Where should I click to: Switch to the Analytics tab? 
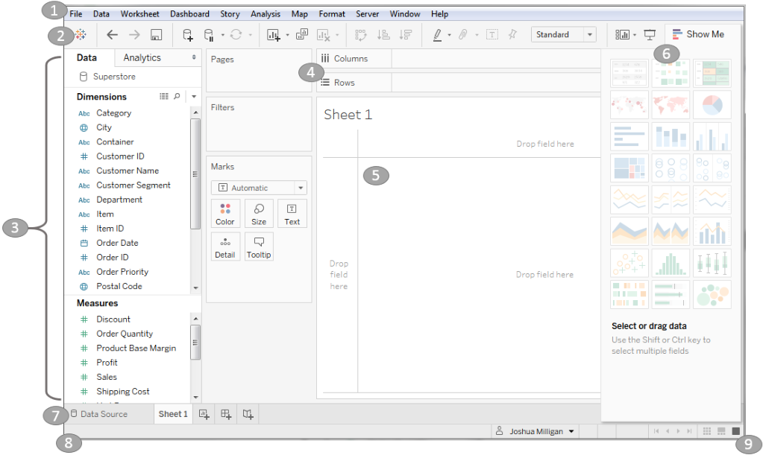142,57
